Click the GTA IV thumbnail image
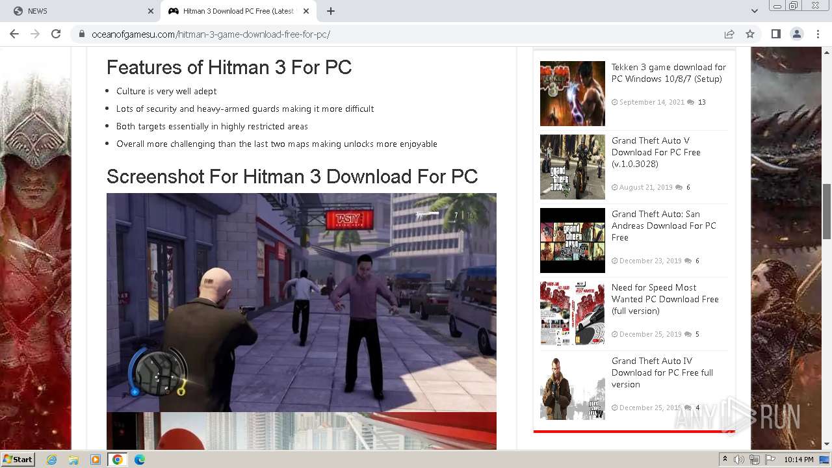 pos(573,387)
